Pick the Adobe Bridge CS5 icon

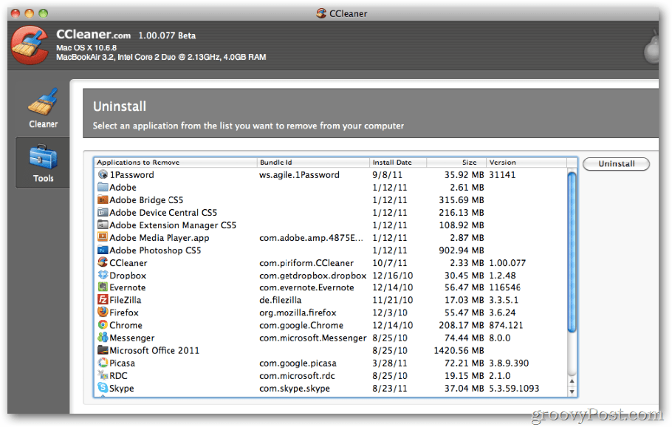[x=103, y=199]
